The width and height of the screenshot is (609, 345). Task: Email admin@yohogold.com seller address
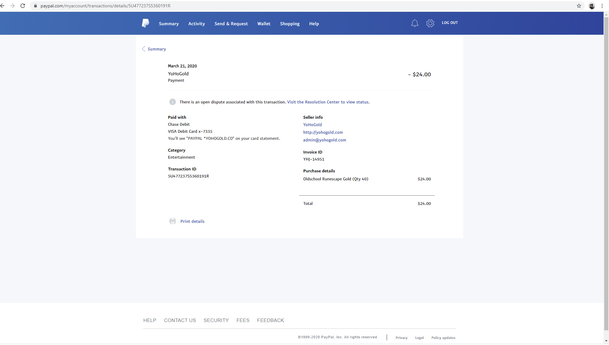click(x=324, y=140)
